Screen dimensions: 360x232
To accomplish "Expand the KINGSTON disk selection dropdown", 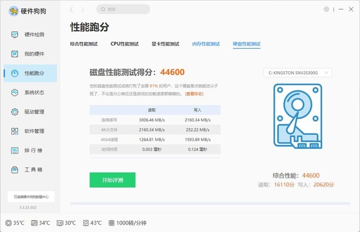I will (298, 72).
